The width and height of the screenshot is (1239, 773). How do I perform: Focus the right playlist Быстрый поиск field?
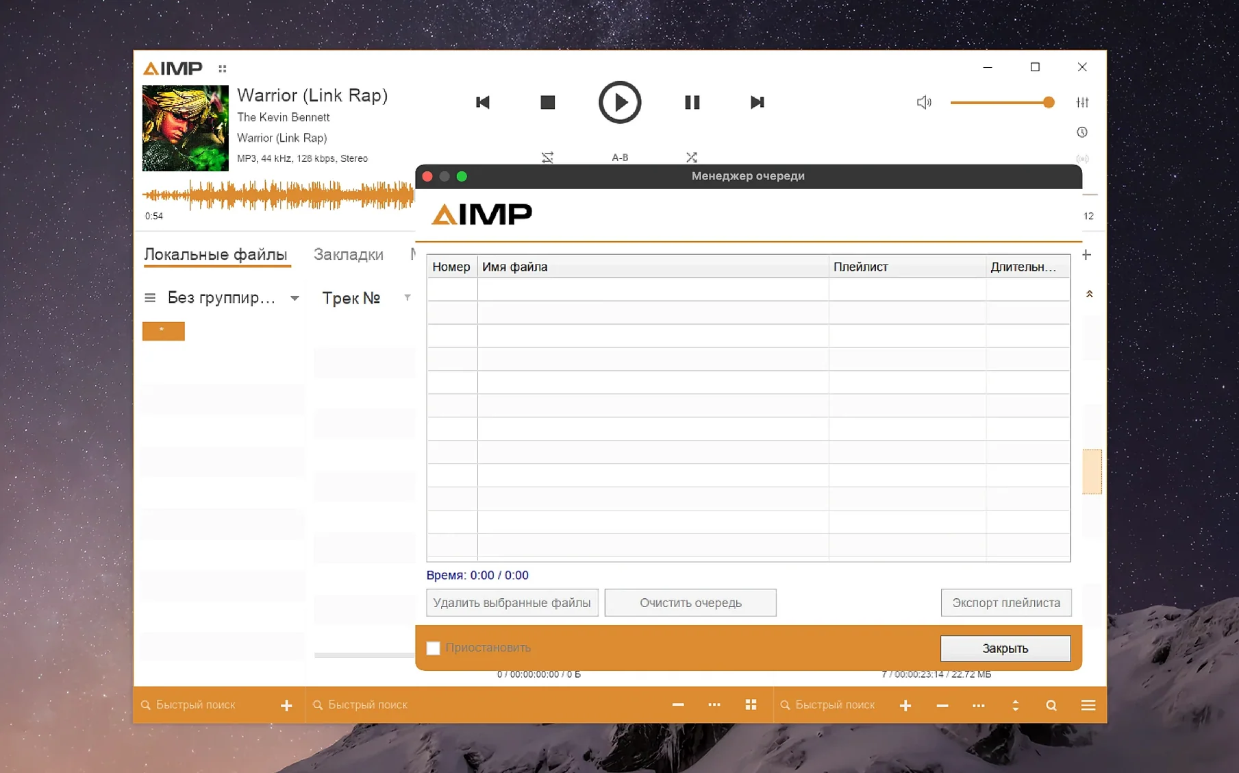tap(835, 705)
